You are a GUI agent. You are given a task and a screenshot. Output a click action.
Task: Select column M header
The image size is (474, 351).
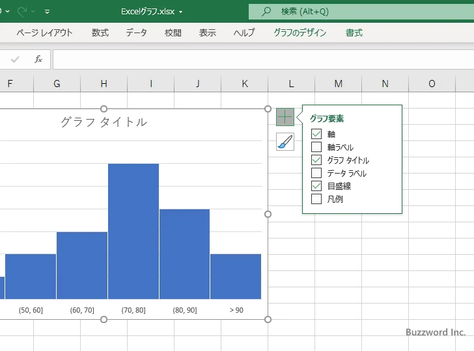338,84
